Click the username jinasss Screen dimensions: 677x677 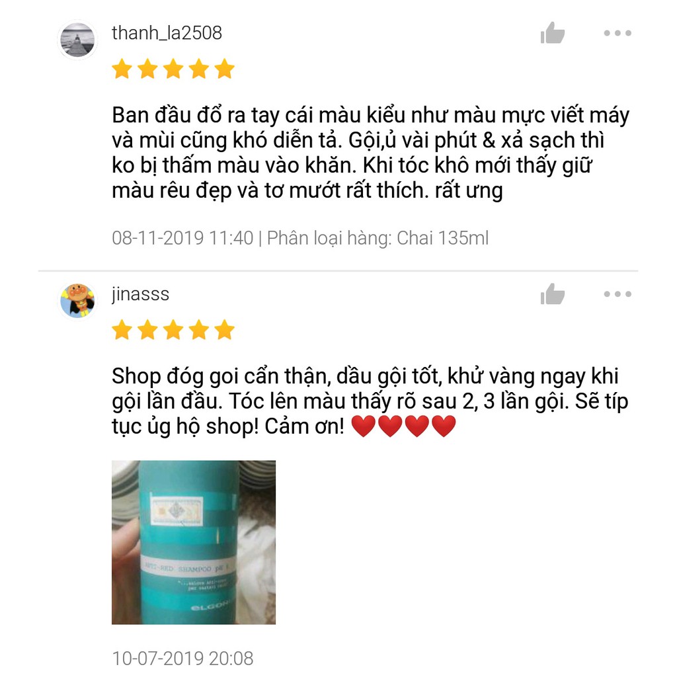pos(140,294)
